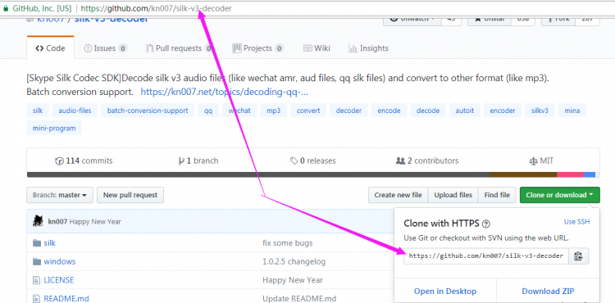Expand the Branch: master dropdown

point(60,195)
